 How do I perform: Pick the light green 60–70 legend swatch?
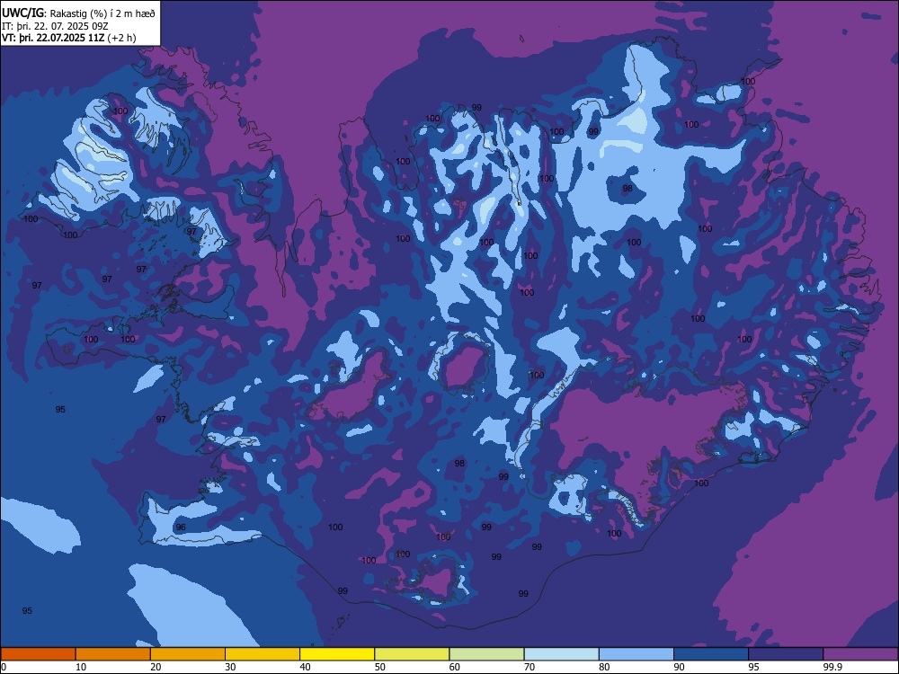(x=486, y=654)
